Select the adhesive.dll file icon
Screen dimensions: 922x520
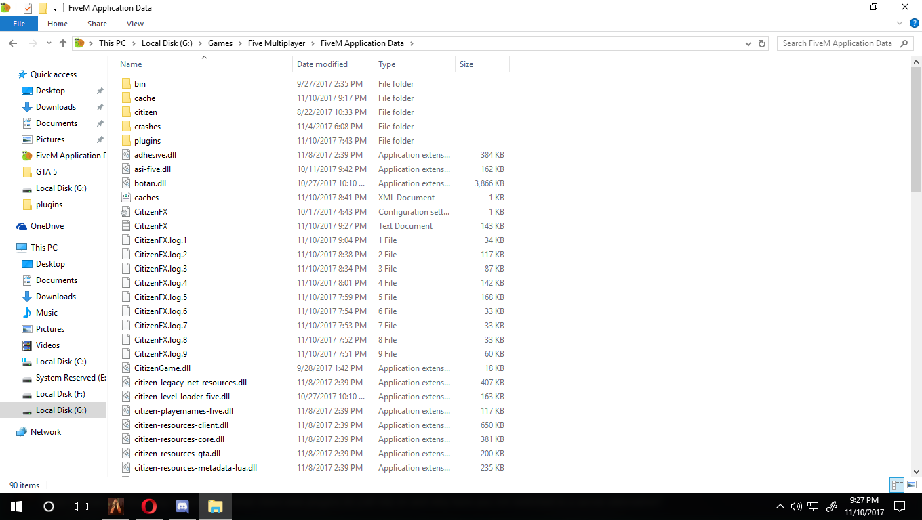(126, 155)
